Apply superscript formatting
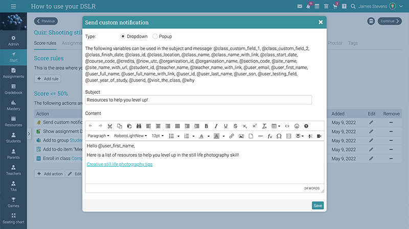This screenshot has height=229, width=409. point(254,126)
